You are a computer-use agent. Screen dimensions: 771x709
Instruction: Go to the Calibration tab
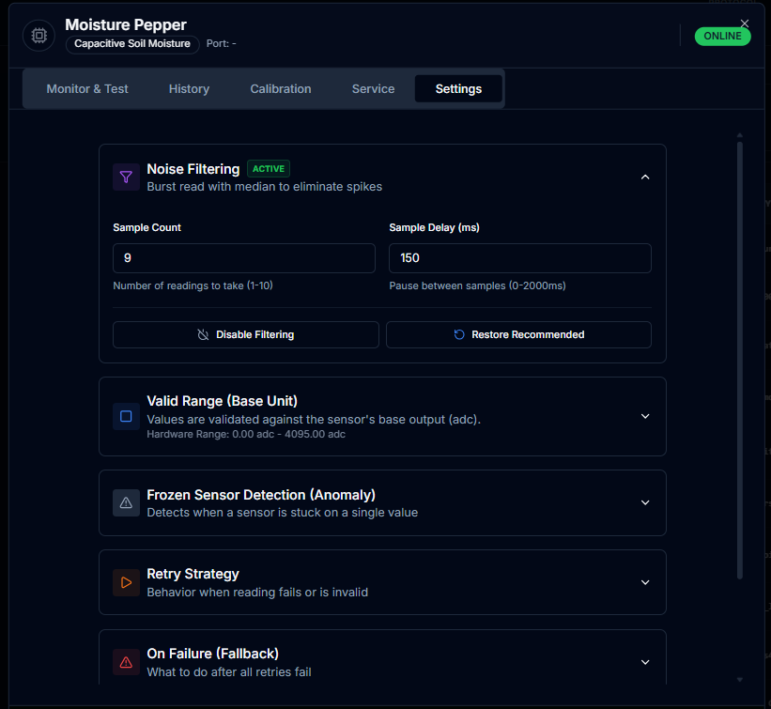pos(280,89)
